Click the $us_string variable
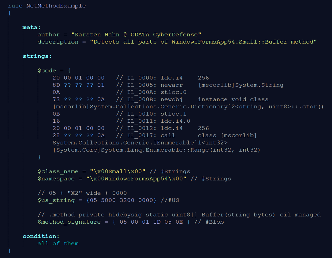This screenshot has height=258, width=332. [56, 200]
